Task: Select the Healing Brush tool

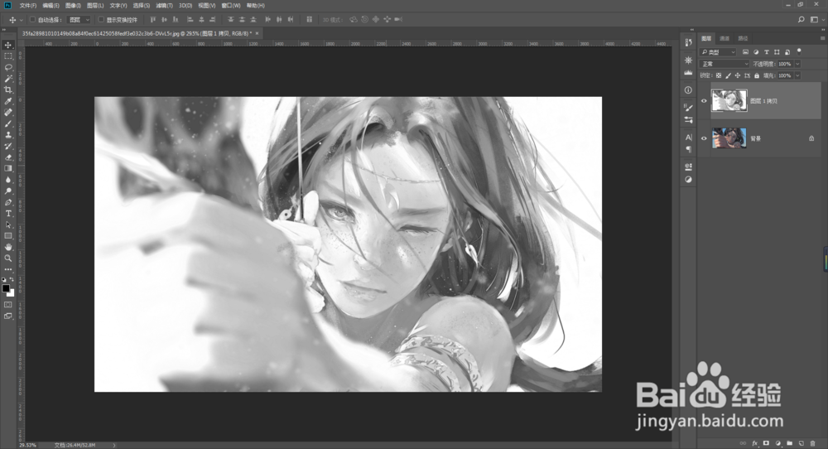Action: 8,113
